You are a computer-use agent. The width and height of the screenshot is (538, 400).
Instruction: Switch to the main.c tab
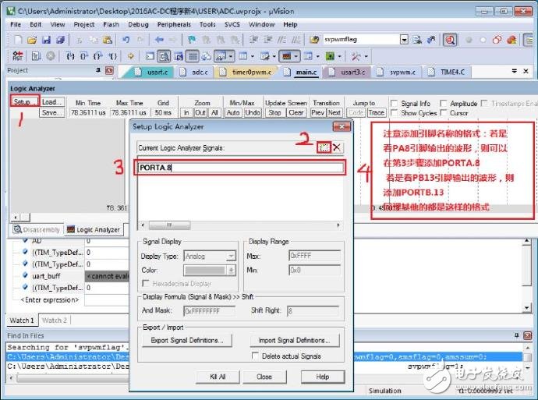coord(302,72)
